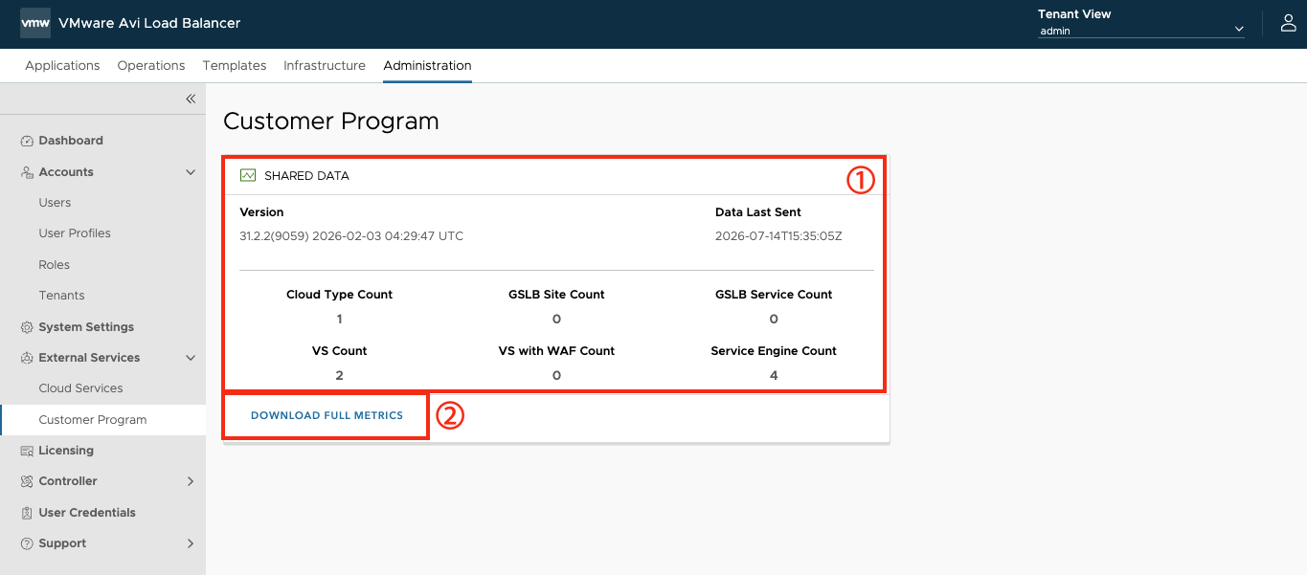Click the Licensing icon in sidebar
Viewport: 1307px width, 575px height.
(27, 451)
